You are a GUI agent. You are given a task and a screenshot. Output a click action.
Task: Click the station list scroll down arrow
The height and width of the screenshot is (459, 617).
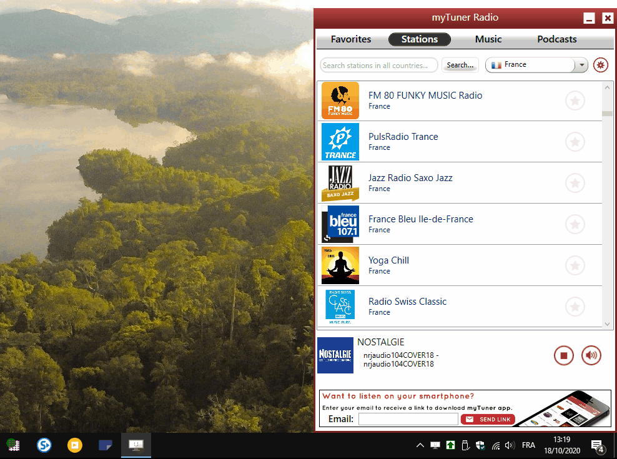607,324
